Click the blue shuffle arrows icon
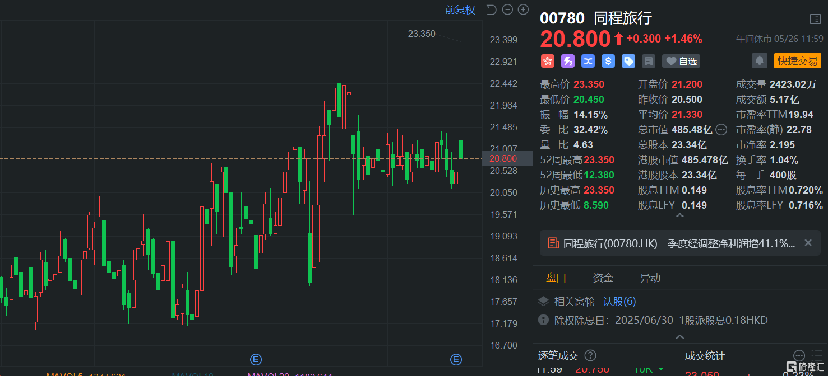 588,61
